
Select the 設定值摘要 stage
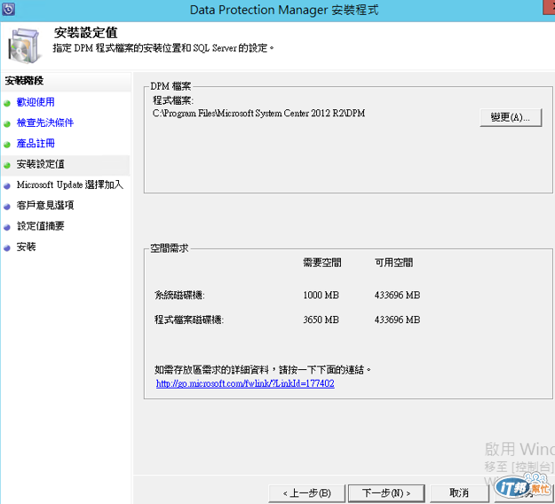pyautogui.click(x=40, y=226)
